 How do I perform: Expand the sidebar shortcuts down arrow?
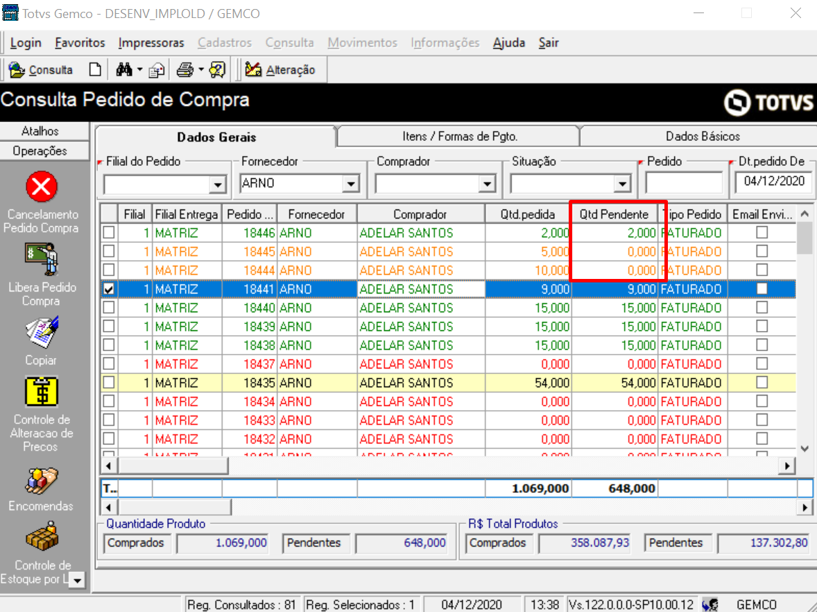77,580
